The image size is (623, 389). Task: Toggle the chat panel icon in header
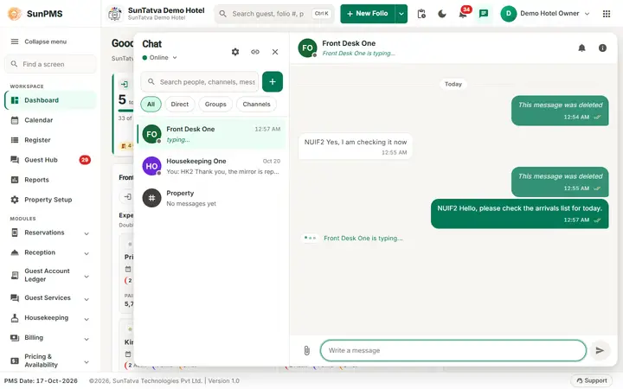click(484, 14)
